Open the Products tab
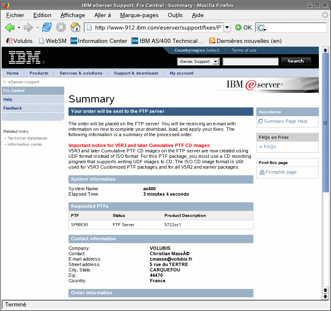Image resolution: width=331 pixels, height=311 pixels. (39, 73)
